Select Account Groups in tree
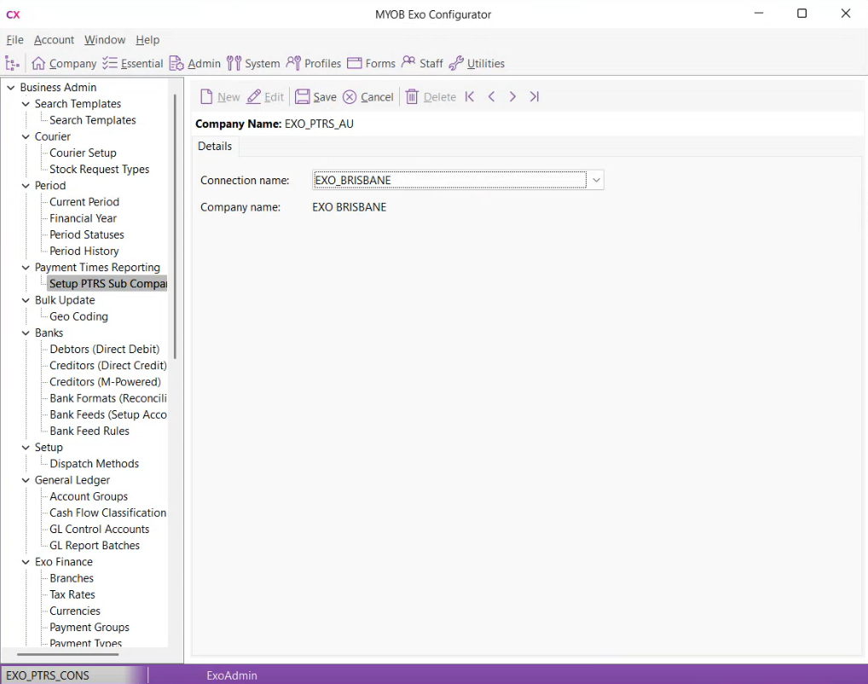868x684 pixels. (89, 497)
